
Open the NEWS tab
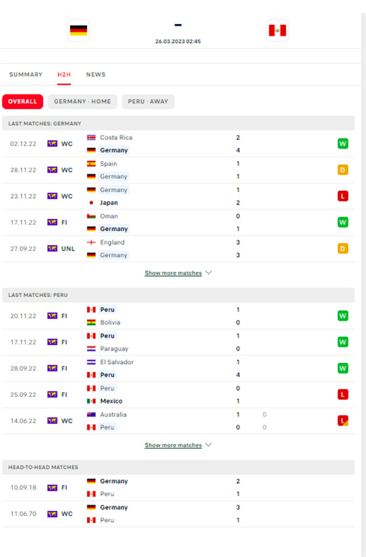tap(96, 74)
